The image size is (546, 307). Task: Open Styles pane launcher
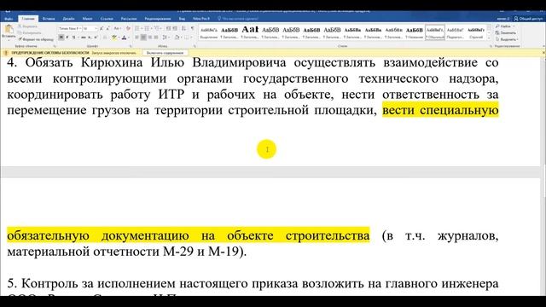point(491,46)
